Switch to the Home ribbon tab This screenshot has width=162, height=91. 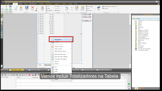coord(15,4)
